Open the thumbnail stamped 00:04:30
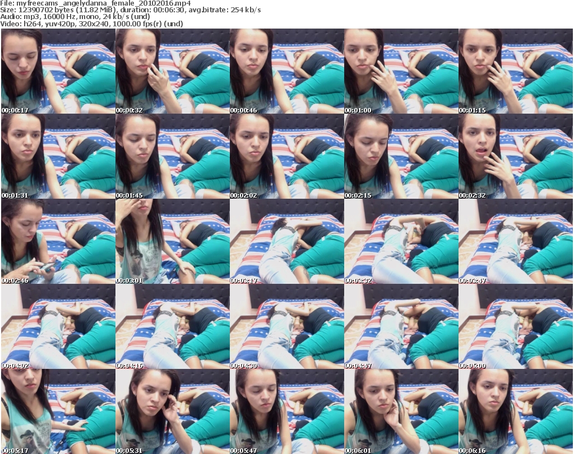The image size is (574, 454). pyautogui.click(x=286, y=326)
